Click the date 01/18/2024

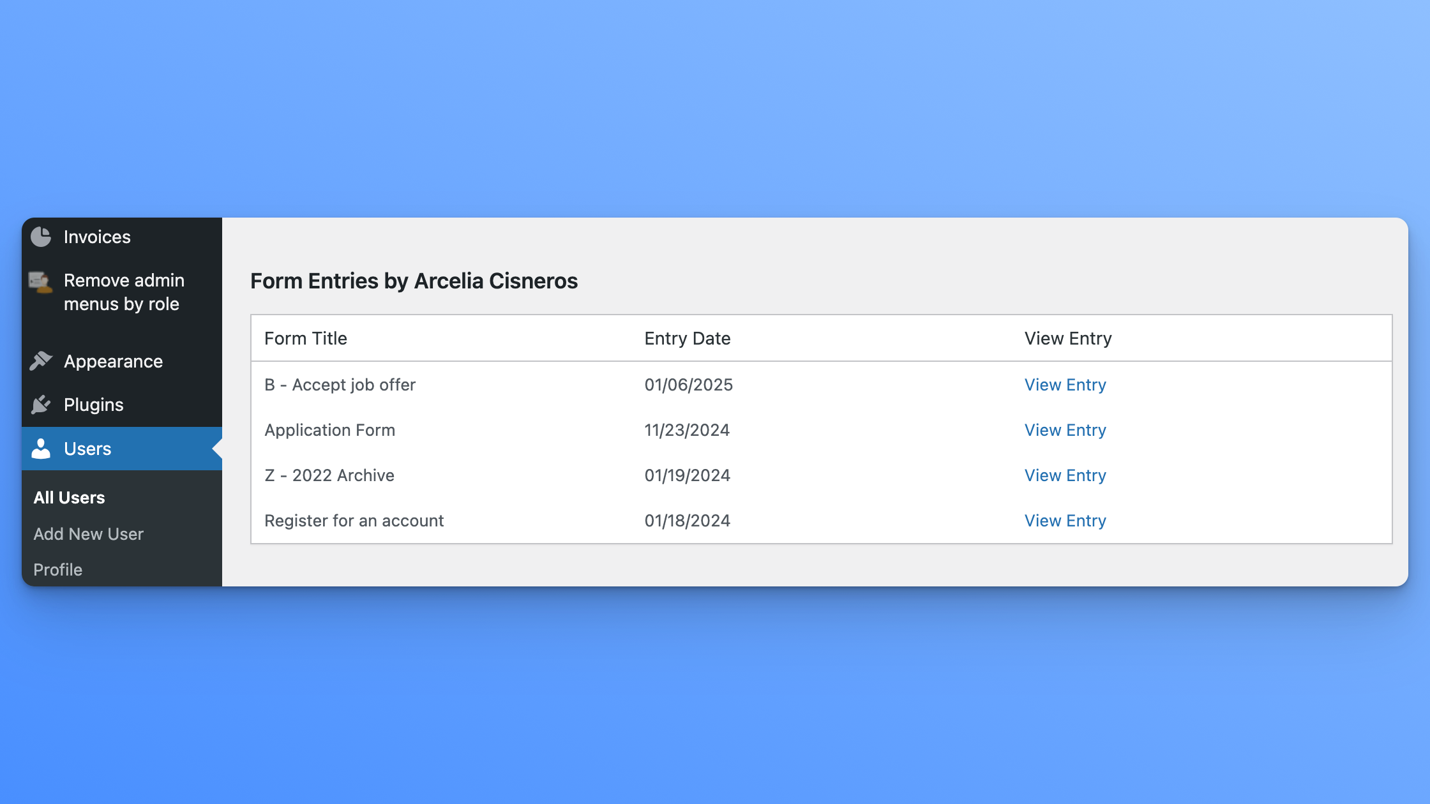click(x=688, y=521)
